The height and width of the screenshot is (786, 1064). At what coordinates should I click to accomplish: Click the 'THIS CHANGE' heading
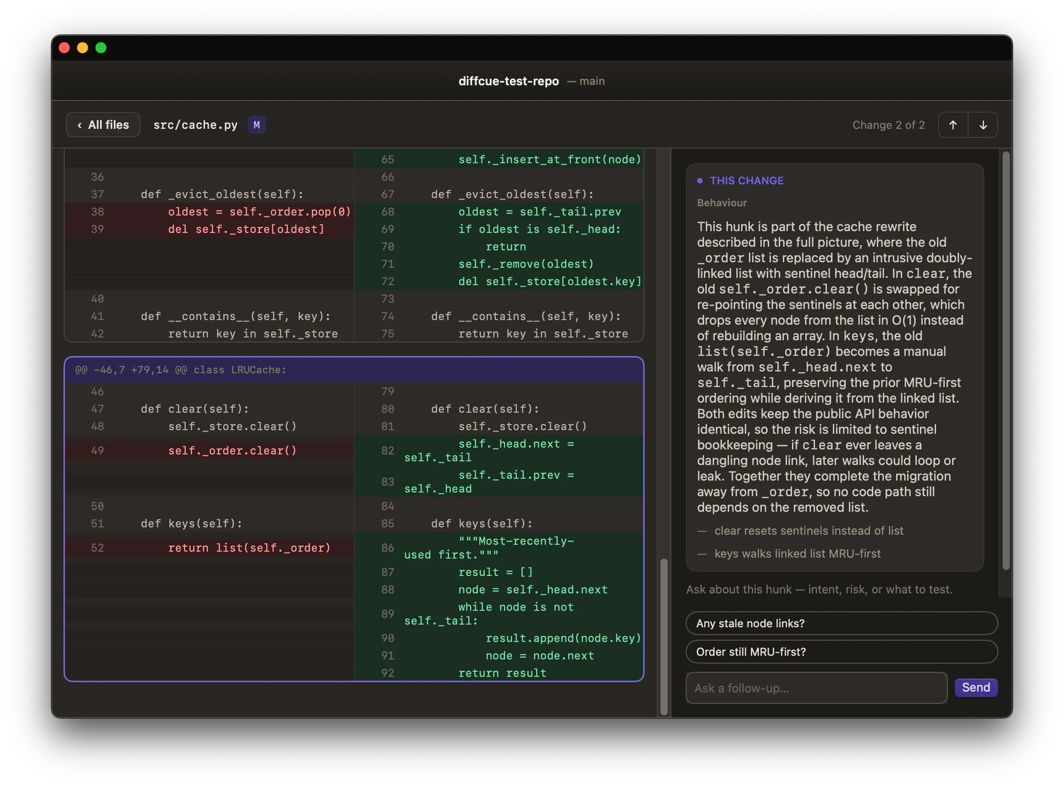[x=746, y=181]
